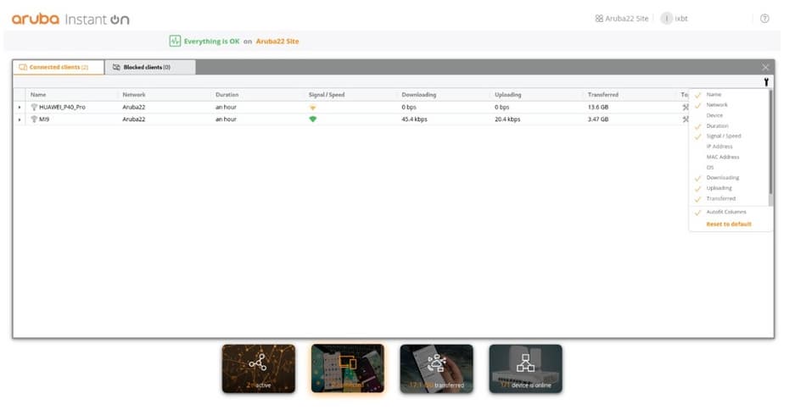This screenshot has width=795, height=410.
Task: Open the column settings wrench icon
Action: 766,82
